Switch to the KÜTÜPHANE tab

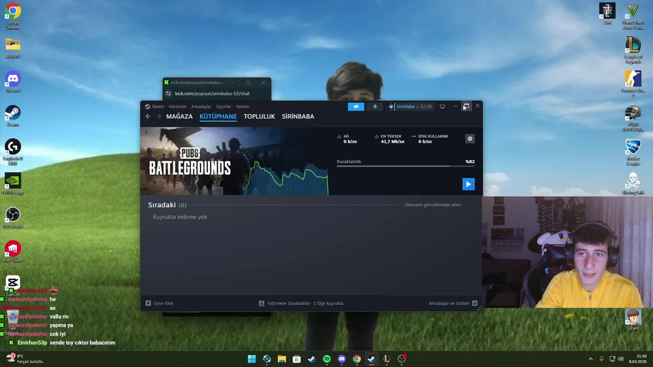click(218, 116)
